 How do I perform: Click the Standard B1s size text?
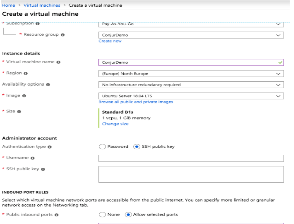(117, 112)
